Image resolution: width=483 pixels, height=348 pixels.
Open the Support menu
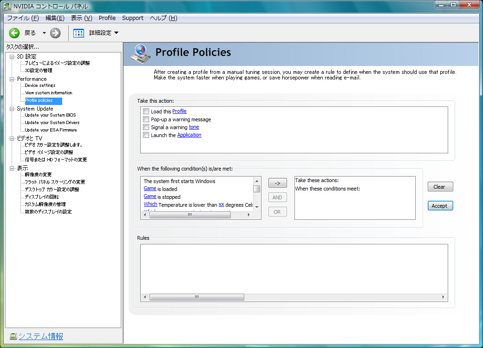tap(133, 18)
